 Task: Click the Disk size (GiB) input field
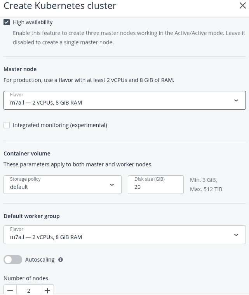pos(156,185)
